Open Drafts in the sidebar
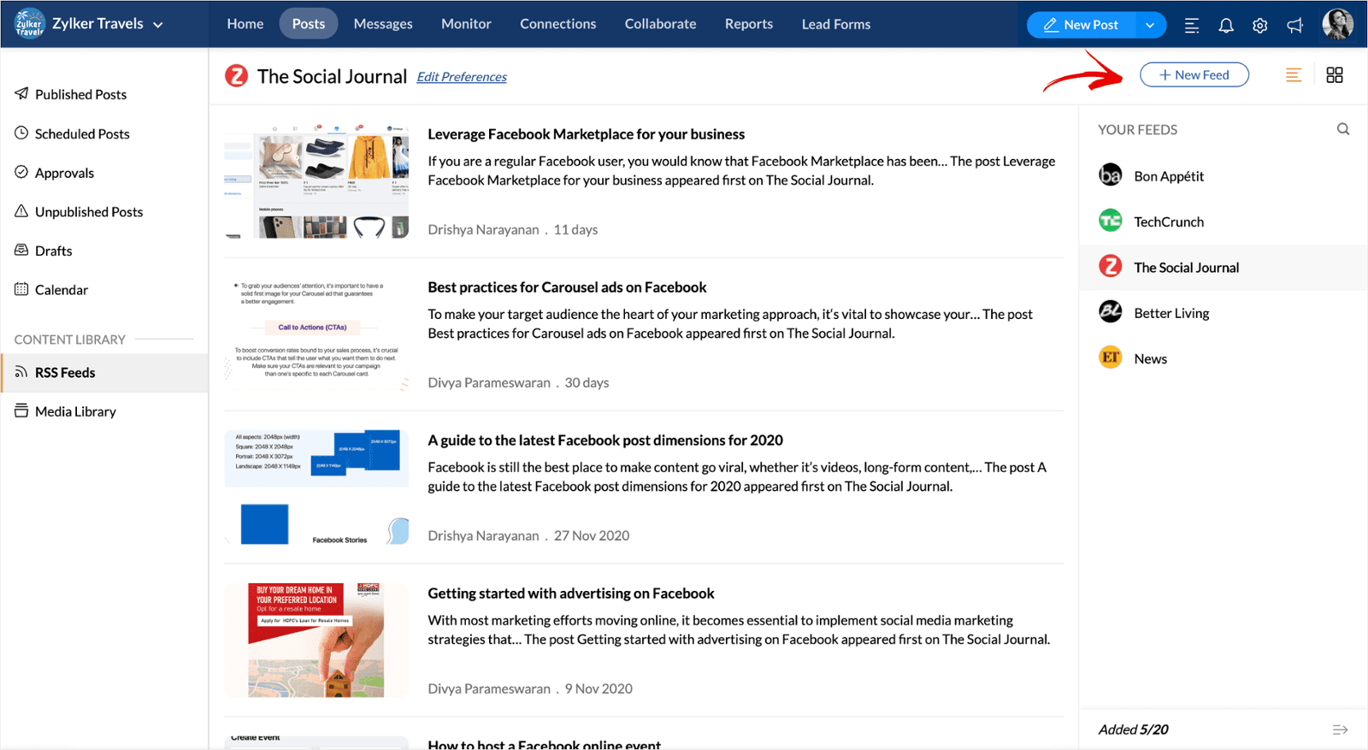This screenshot has width=1368, height=750. point(104,251)
